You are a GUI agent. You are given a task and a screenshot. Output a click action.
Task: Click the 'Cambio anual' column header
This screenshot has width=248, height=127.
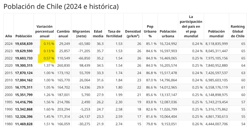click(63, 34)
